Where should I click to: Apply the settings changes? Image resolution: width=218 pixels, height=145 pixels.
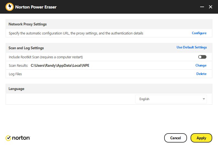201,138
